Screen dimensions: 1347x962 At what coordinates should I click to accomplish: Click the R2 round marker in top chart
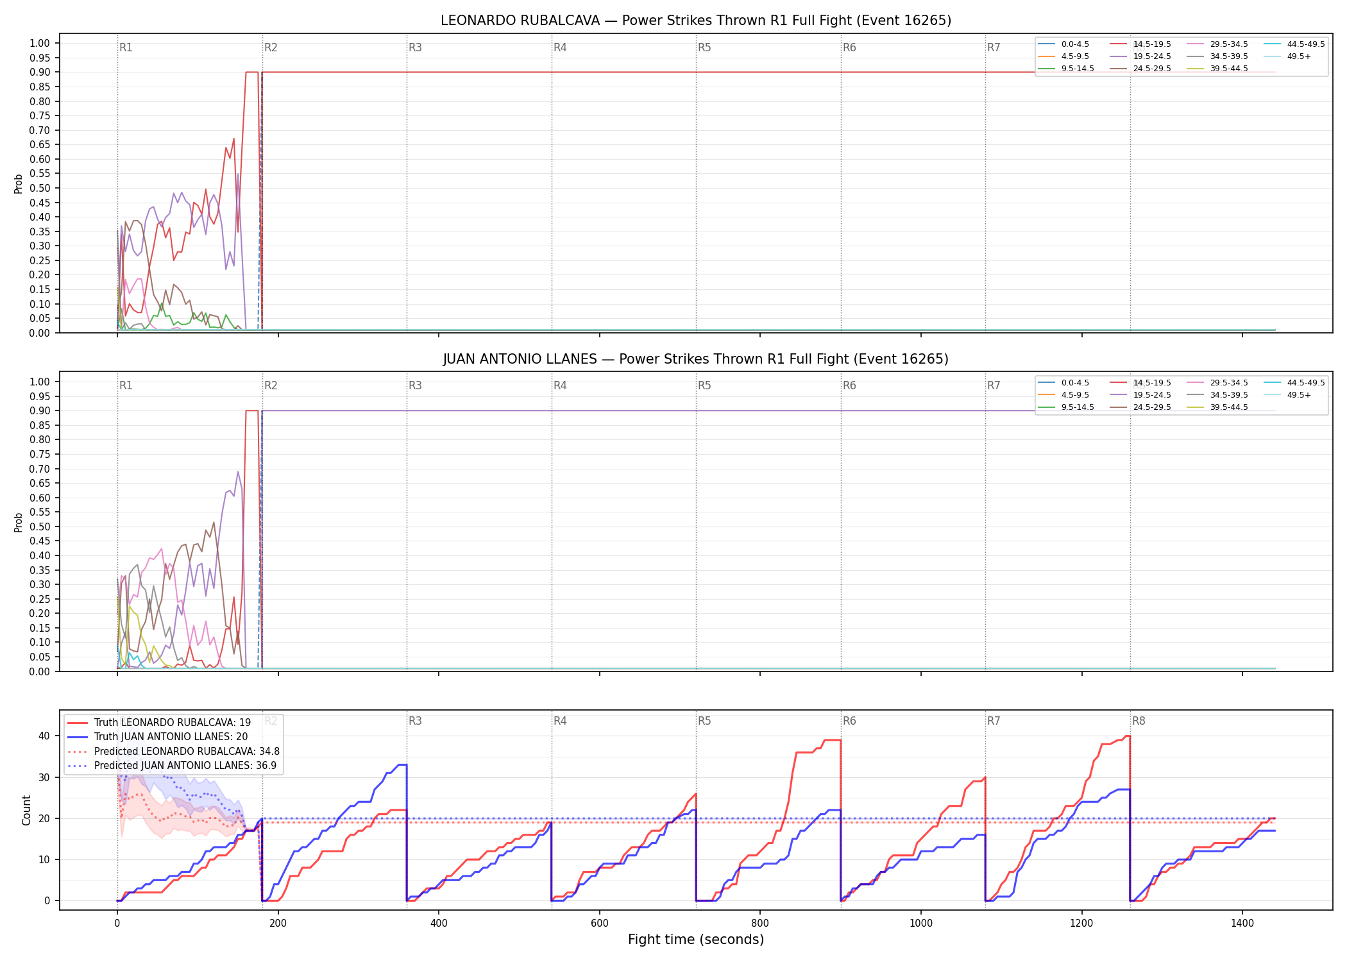click(271, 47)
